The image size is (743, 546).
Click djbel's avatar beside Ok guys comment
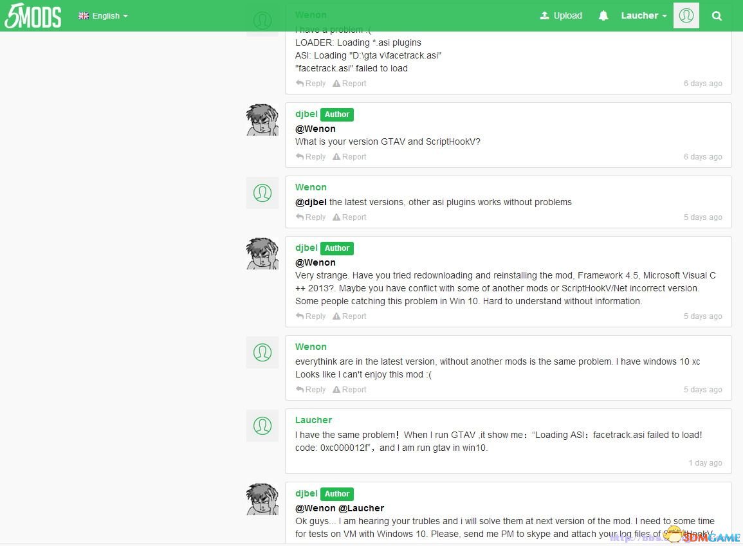tap(262, 499)
